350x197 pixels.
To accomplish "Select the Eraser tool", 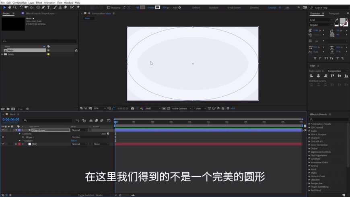I will point(66,7).
